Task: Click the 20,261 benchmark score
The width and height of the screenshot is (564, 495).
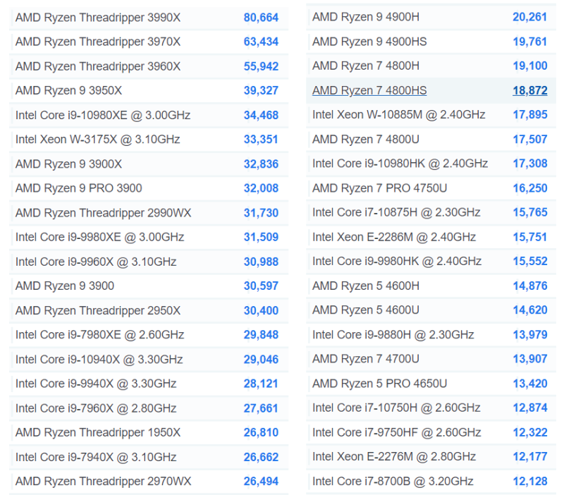Action: (530, 17)
